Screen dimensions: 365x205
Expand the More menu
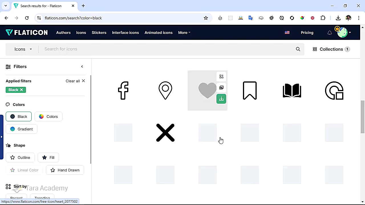184,32
